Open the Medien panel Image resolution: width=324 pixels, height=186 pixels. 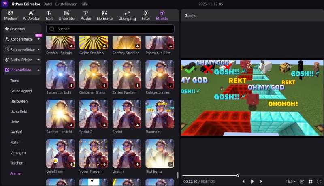pyautogui.click(x=11, y=16)
